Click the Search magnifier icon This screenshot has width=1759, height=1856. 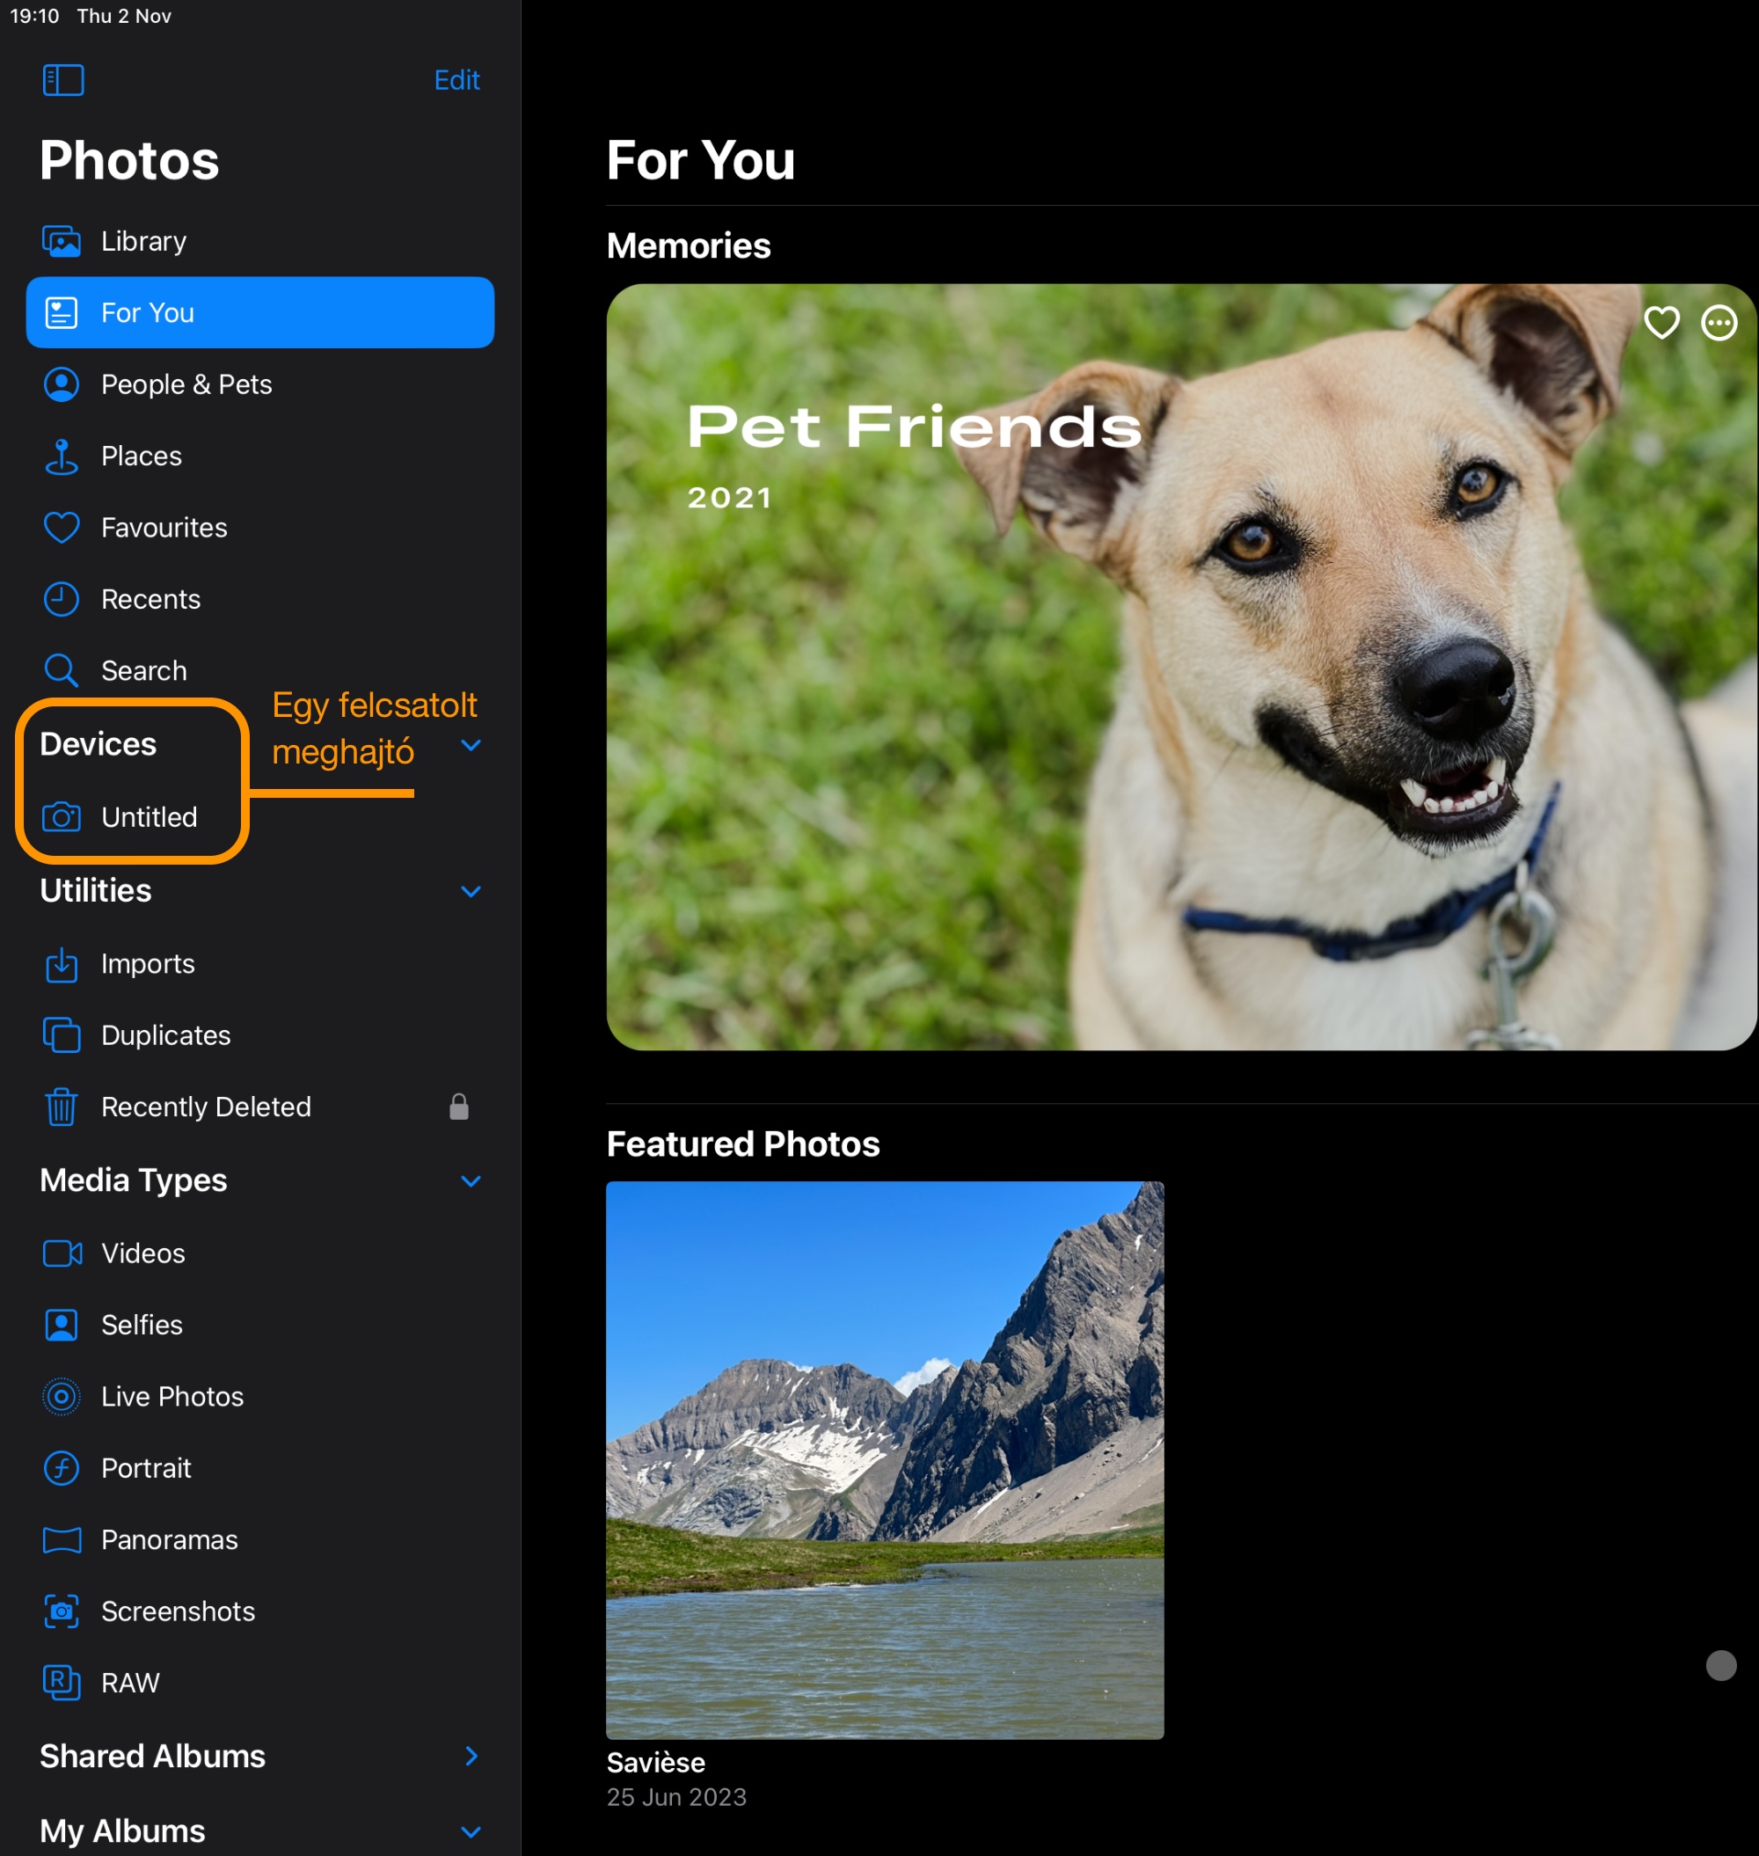click(x=62, y=670)
